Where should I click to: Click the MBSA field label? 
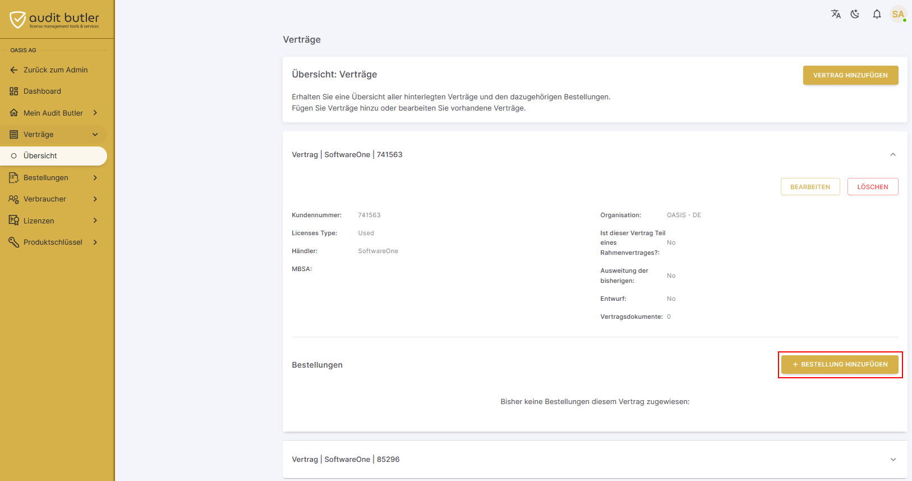(302, 269)
